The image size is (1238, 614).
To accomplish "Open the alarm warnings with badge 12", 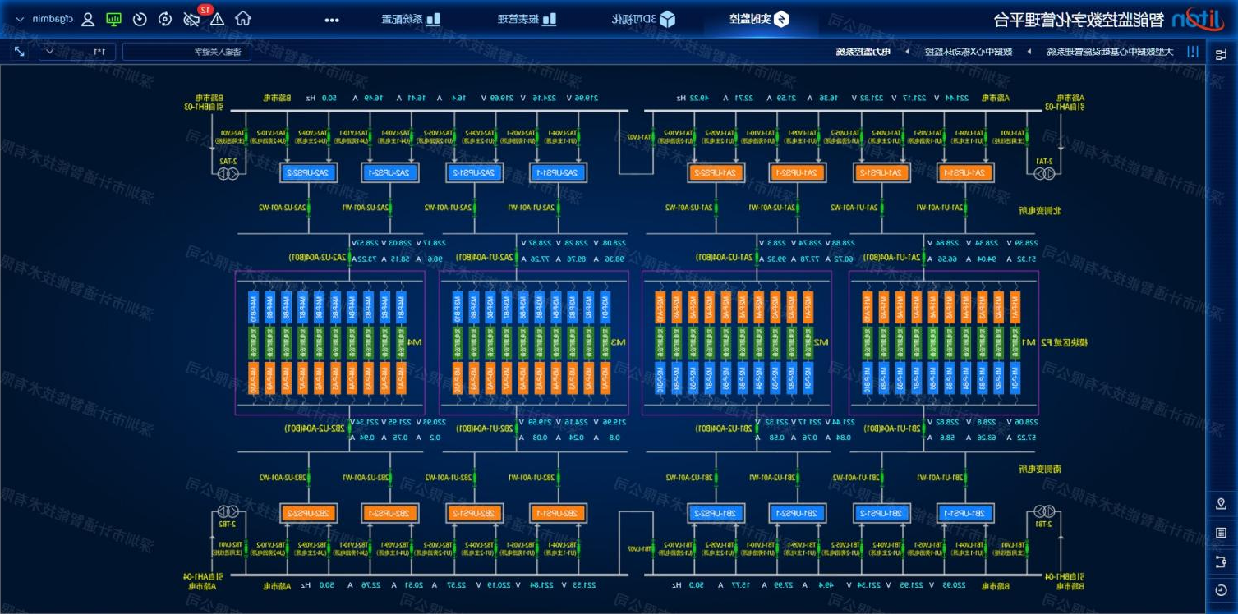I will pos(217,19).
